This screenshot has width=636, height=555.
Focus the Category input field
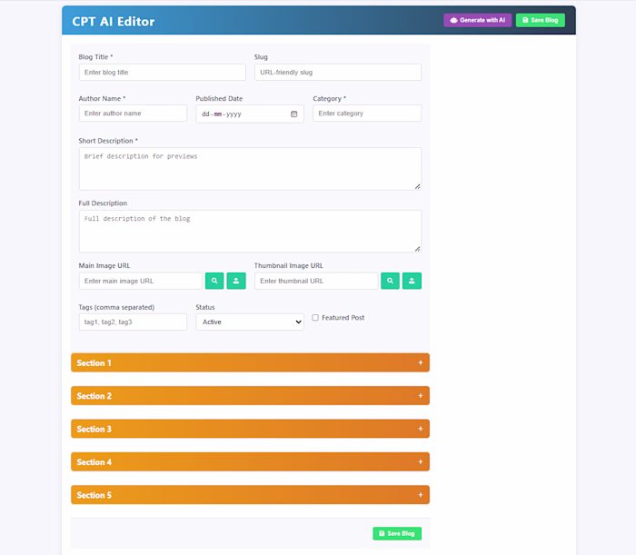pyautogui.click(x=367, y=114)
